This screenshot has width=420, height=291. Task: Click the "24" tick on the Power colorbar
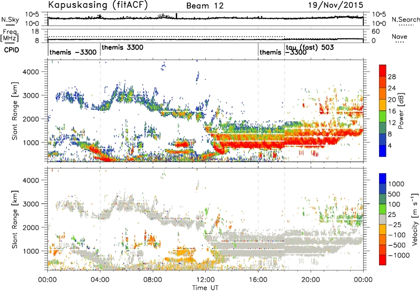392,88
